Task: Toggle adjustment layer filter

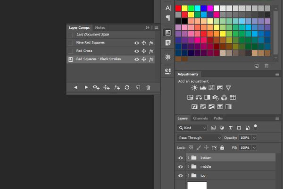Action: tap(222, 128)
